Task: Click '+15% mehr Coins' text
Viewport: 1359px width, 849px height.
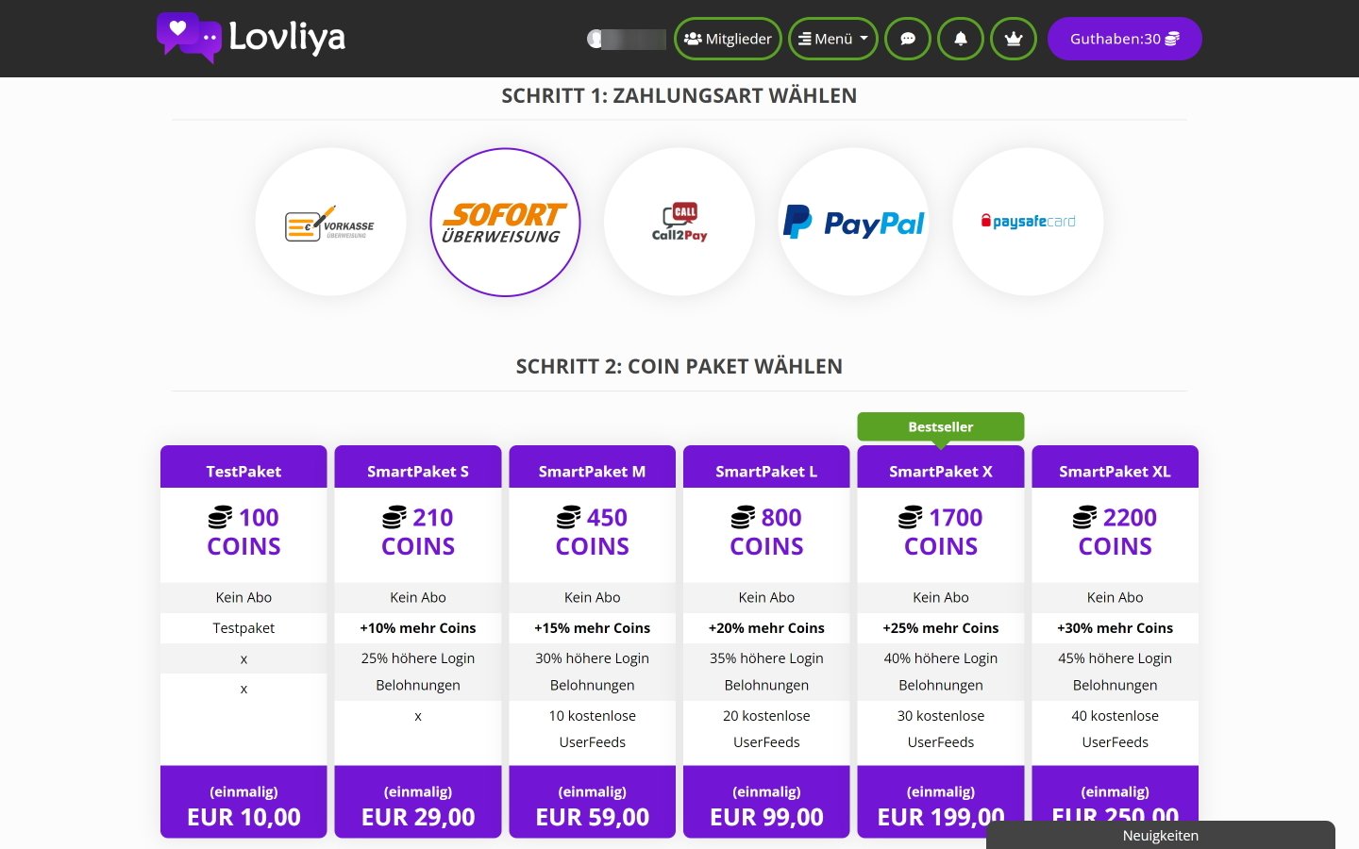Action: pyautogui.click(x=593, y=628)
